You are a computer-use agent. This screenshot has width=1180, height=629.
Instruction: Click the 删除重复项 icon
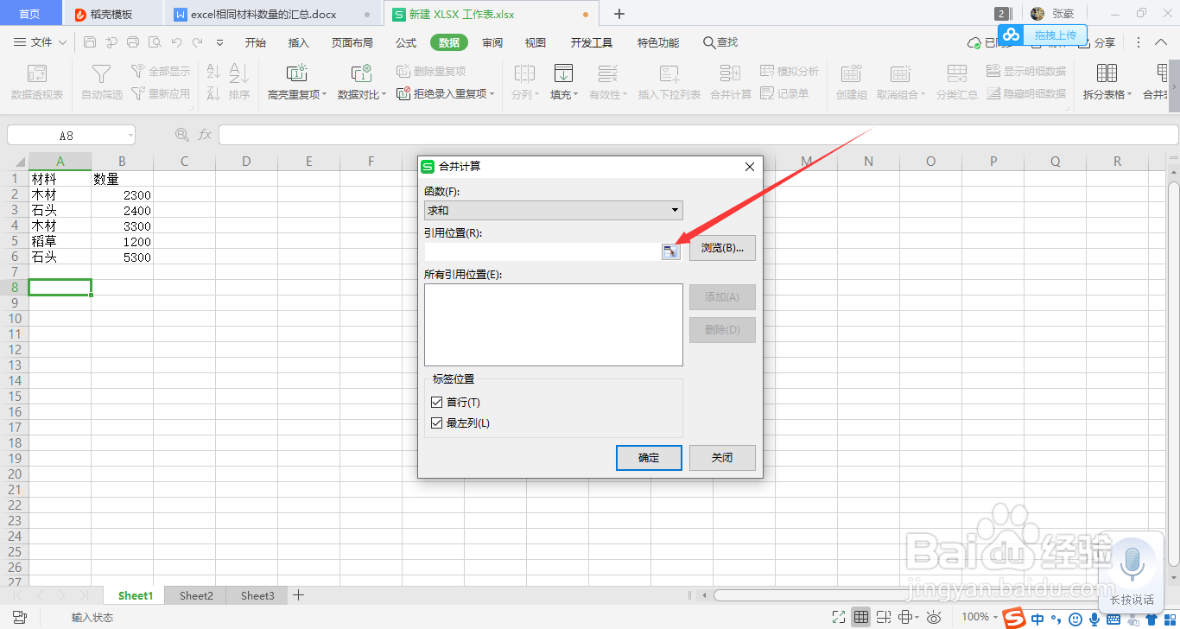[x=403, y=71]
